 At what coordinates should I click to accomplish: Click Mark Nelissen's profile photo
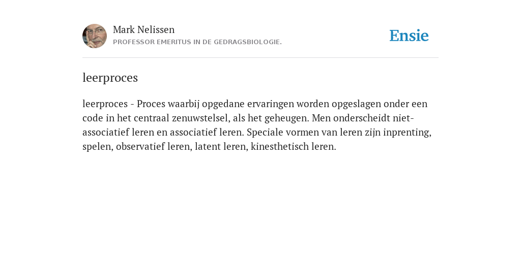pos(95,36)
